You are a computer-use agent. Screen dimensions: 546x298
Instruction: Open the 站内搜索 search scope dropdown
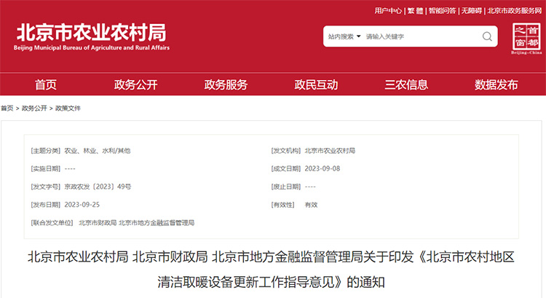pyautogui.click(x=344, y=36)
